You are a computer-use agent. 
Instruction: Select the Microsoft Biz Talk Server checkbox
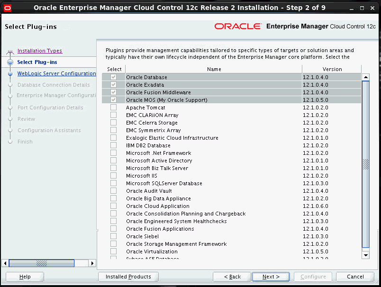click(113, 168)
